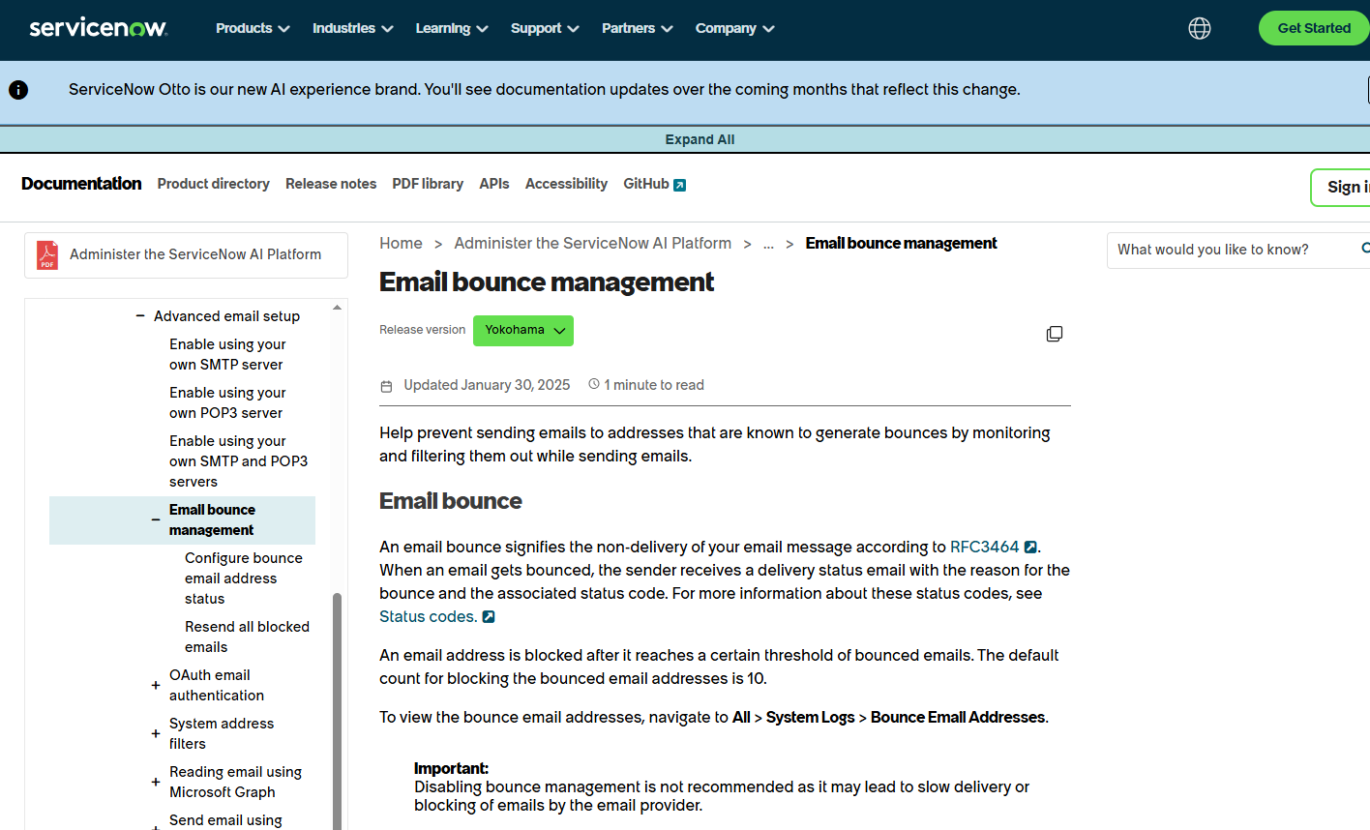Click the copy icon beside the release version

(1055, 334)
